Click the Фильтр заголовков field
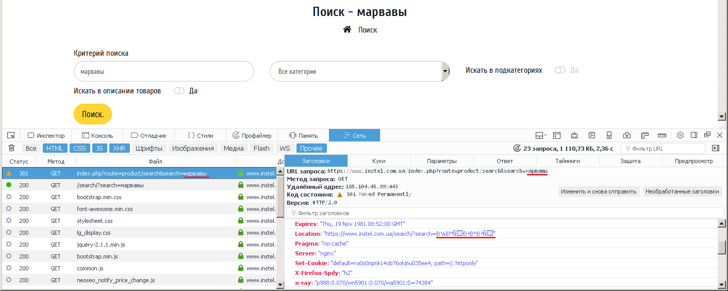The width and height of the screenshot is (728, 291). coord(505,213)
